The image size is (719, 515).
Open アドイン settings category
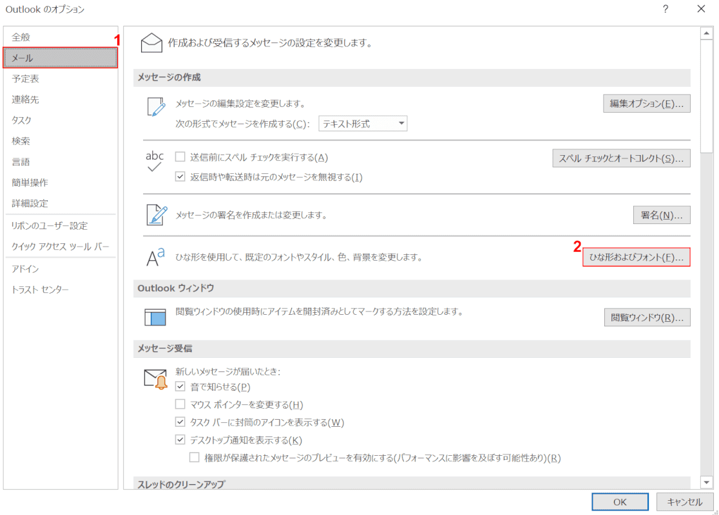point(61,269)
